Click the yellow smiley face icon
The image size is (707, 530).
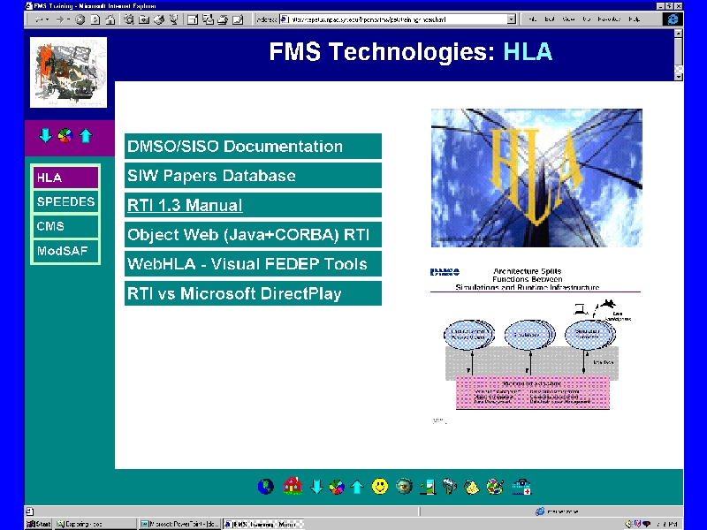point(380,487)
